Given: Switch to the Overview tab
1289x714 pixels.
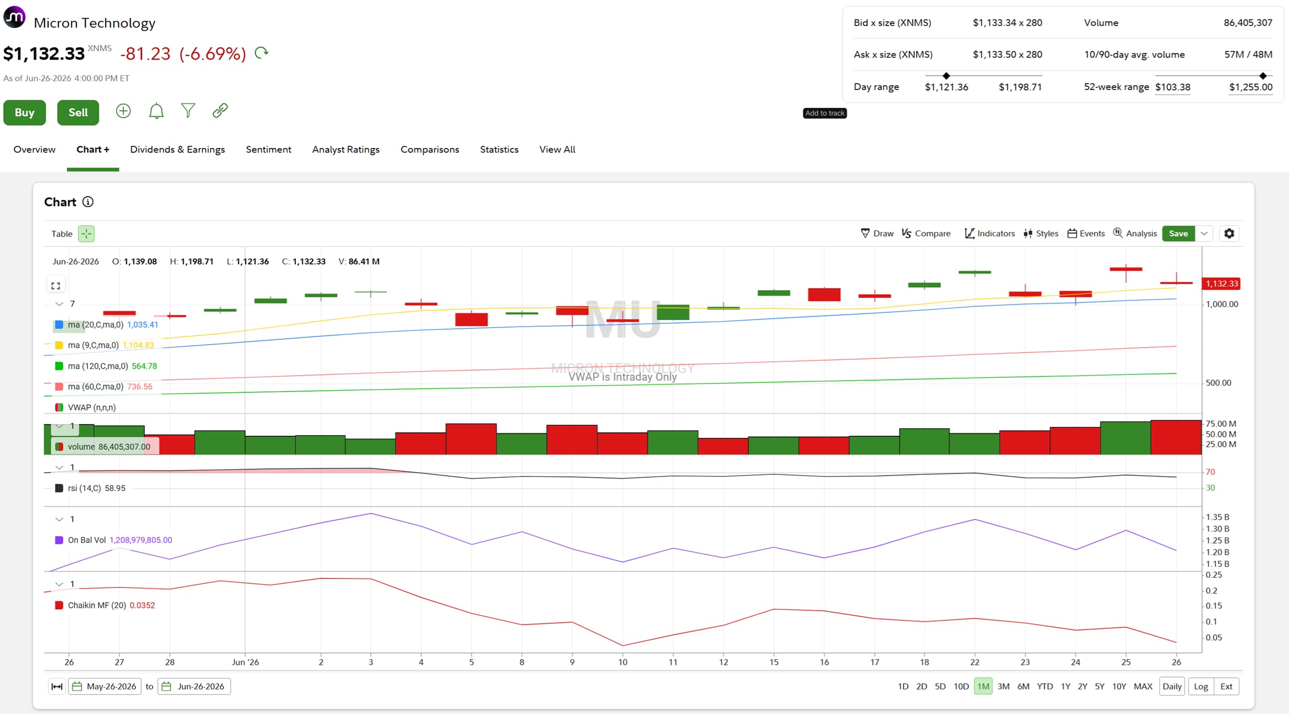Looking at the screenshot, I should click(35, 150).
